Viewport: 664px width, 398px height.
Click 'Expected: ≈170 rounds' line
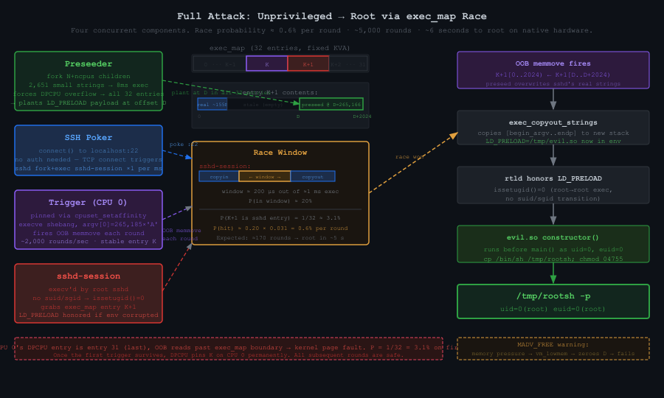280,238
